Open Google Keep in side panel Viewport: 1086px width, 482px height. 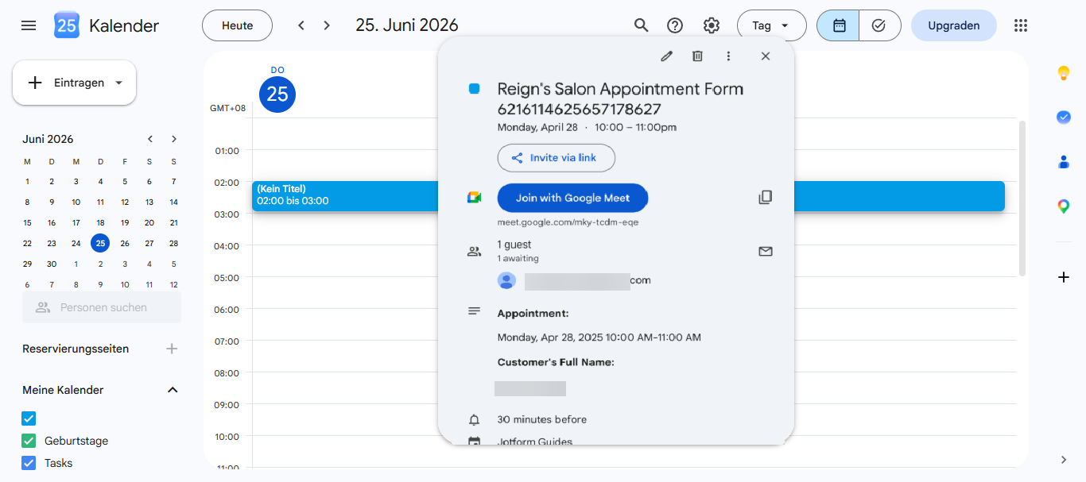[x=1064, y=73]
